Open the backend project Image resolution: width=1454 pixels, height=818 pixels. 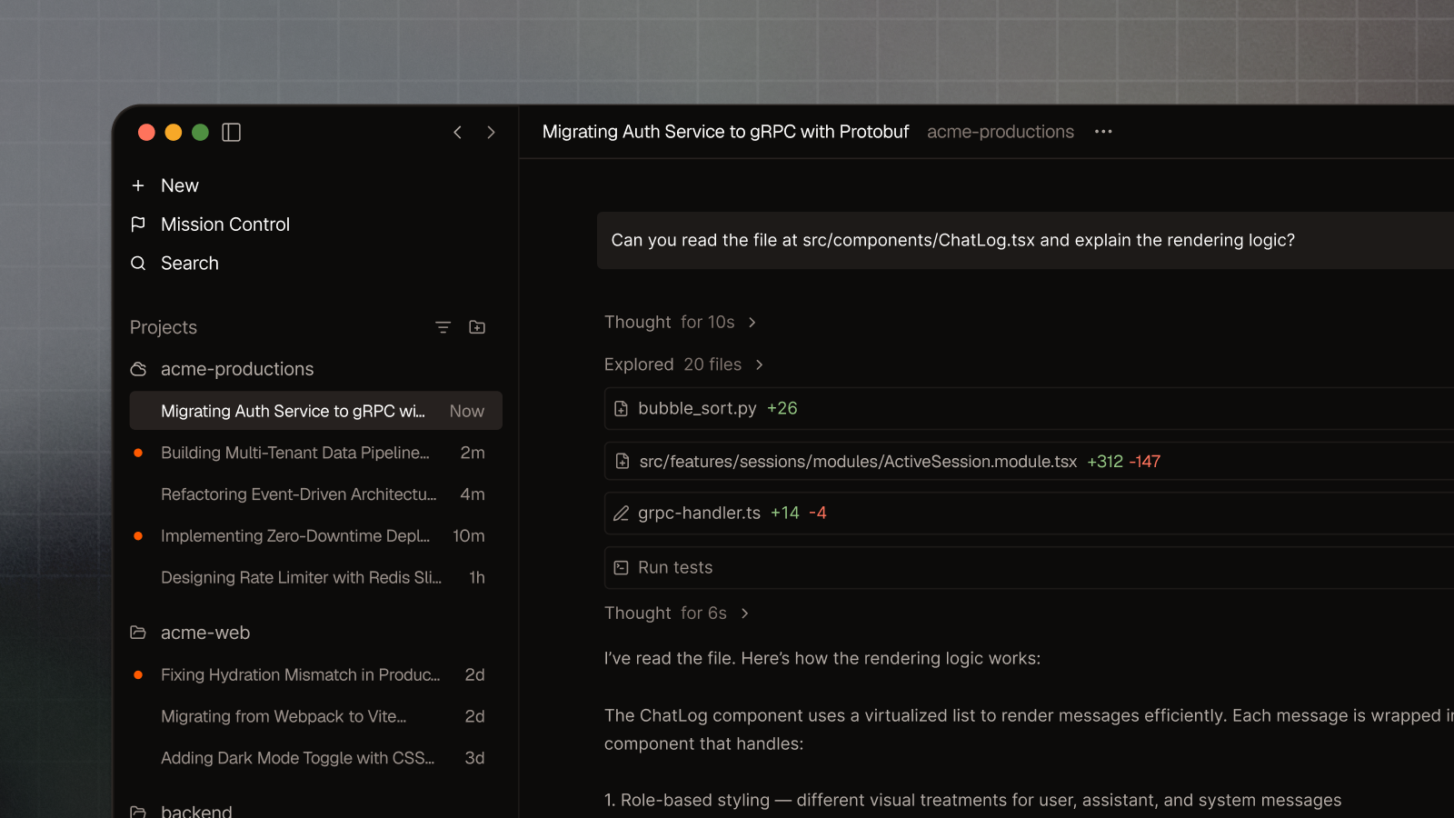(196, 811)
